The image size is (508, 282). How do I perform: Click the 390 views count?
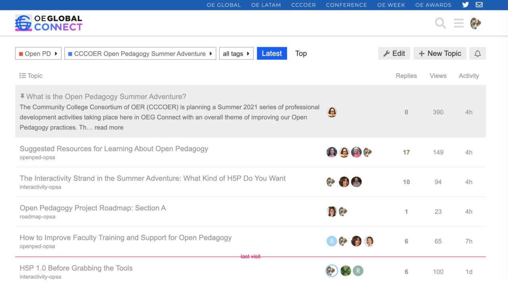click(438, 112)
